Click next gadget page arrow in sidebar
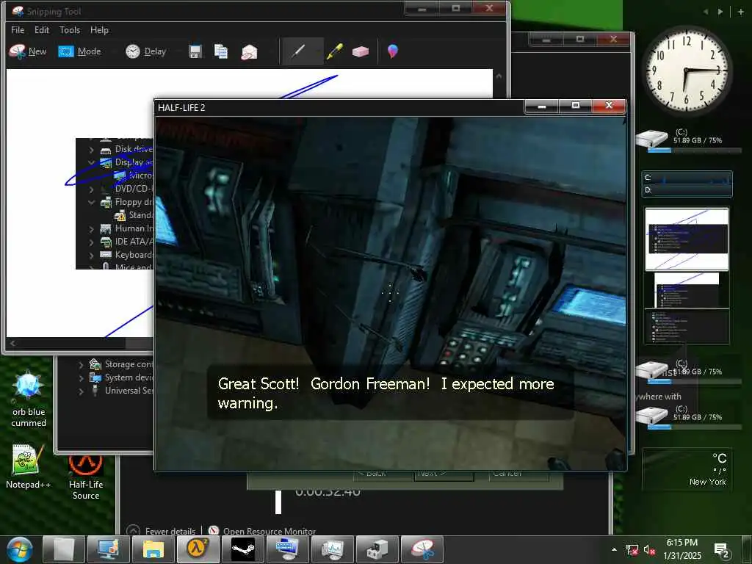Image resolution: width=752 pixels, height=564 pixels. click(720, 12)
